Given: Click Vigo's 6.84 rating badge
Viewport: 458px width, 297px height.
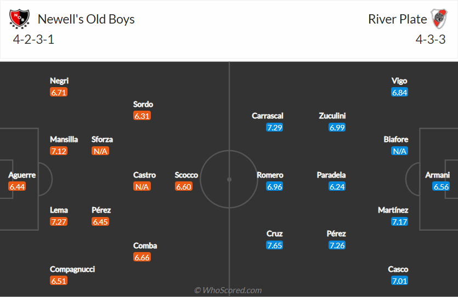Looking at the screenshot, I should (x=399, y=93).
